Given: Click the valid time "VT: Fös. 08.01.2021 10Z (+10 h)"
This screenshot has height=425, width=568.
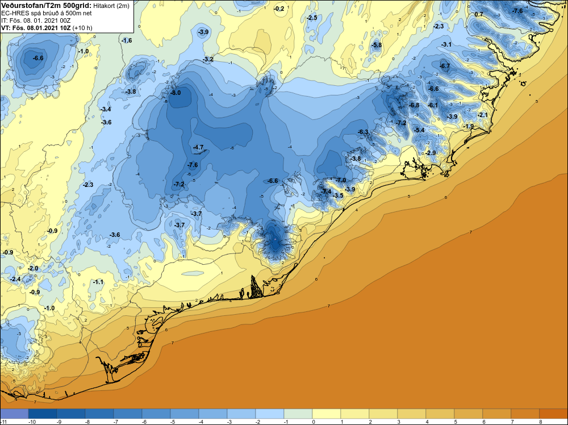Looking at the screenshot, I should coord(47,28).
